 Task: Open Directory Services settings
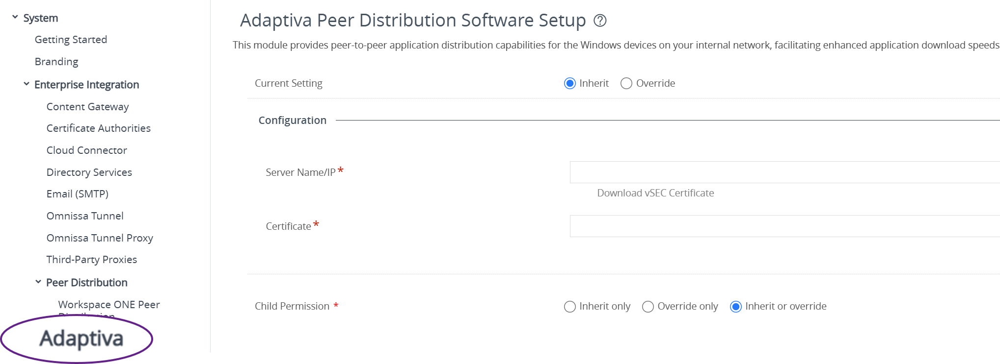89,172
